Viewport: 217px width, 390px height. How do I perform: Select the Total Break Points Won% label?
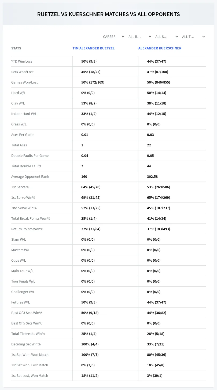[x=31, y=218]
